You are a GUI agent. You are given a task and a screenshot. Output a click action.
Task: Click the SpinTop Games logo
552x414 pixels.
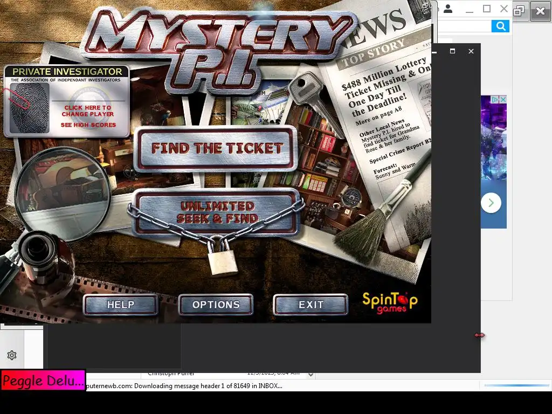coord(390,303)
